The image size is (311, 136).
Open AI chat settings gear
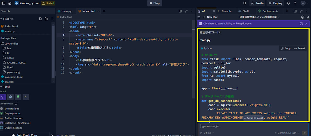tap(302, 17)
